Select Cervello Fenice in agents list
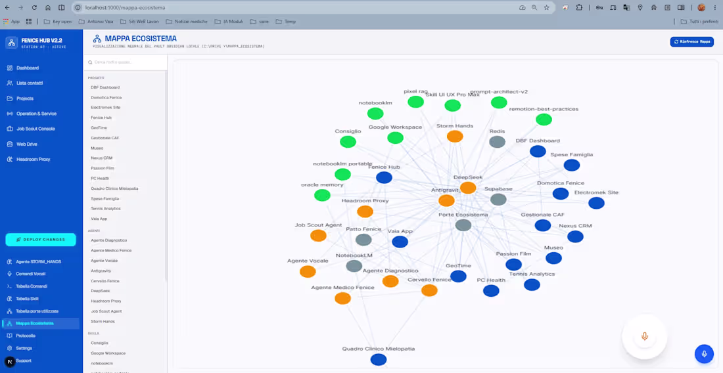This screenshot has height=373, width=723. 105,281
